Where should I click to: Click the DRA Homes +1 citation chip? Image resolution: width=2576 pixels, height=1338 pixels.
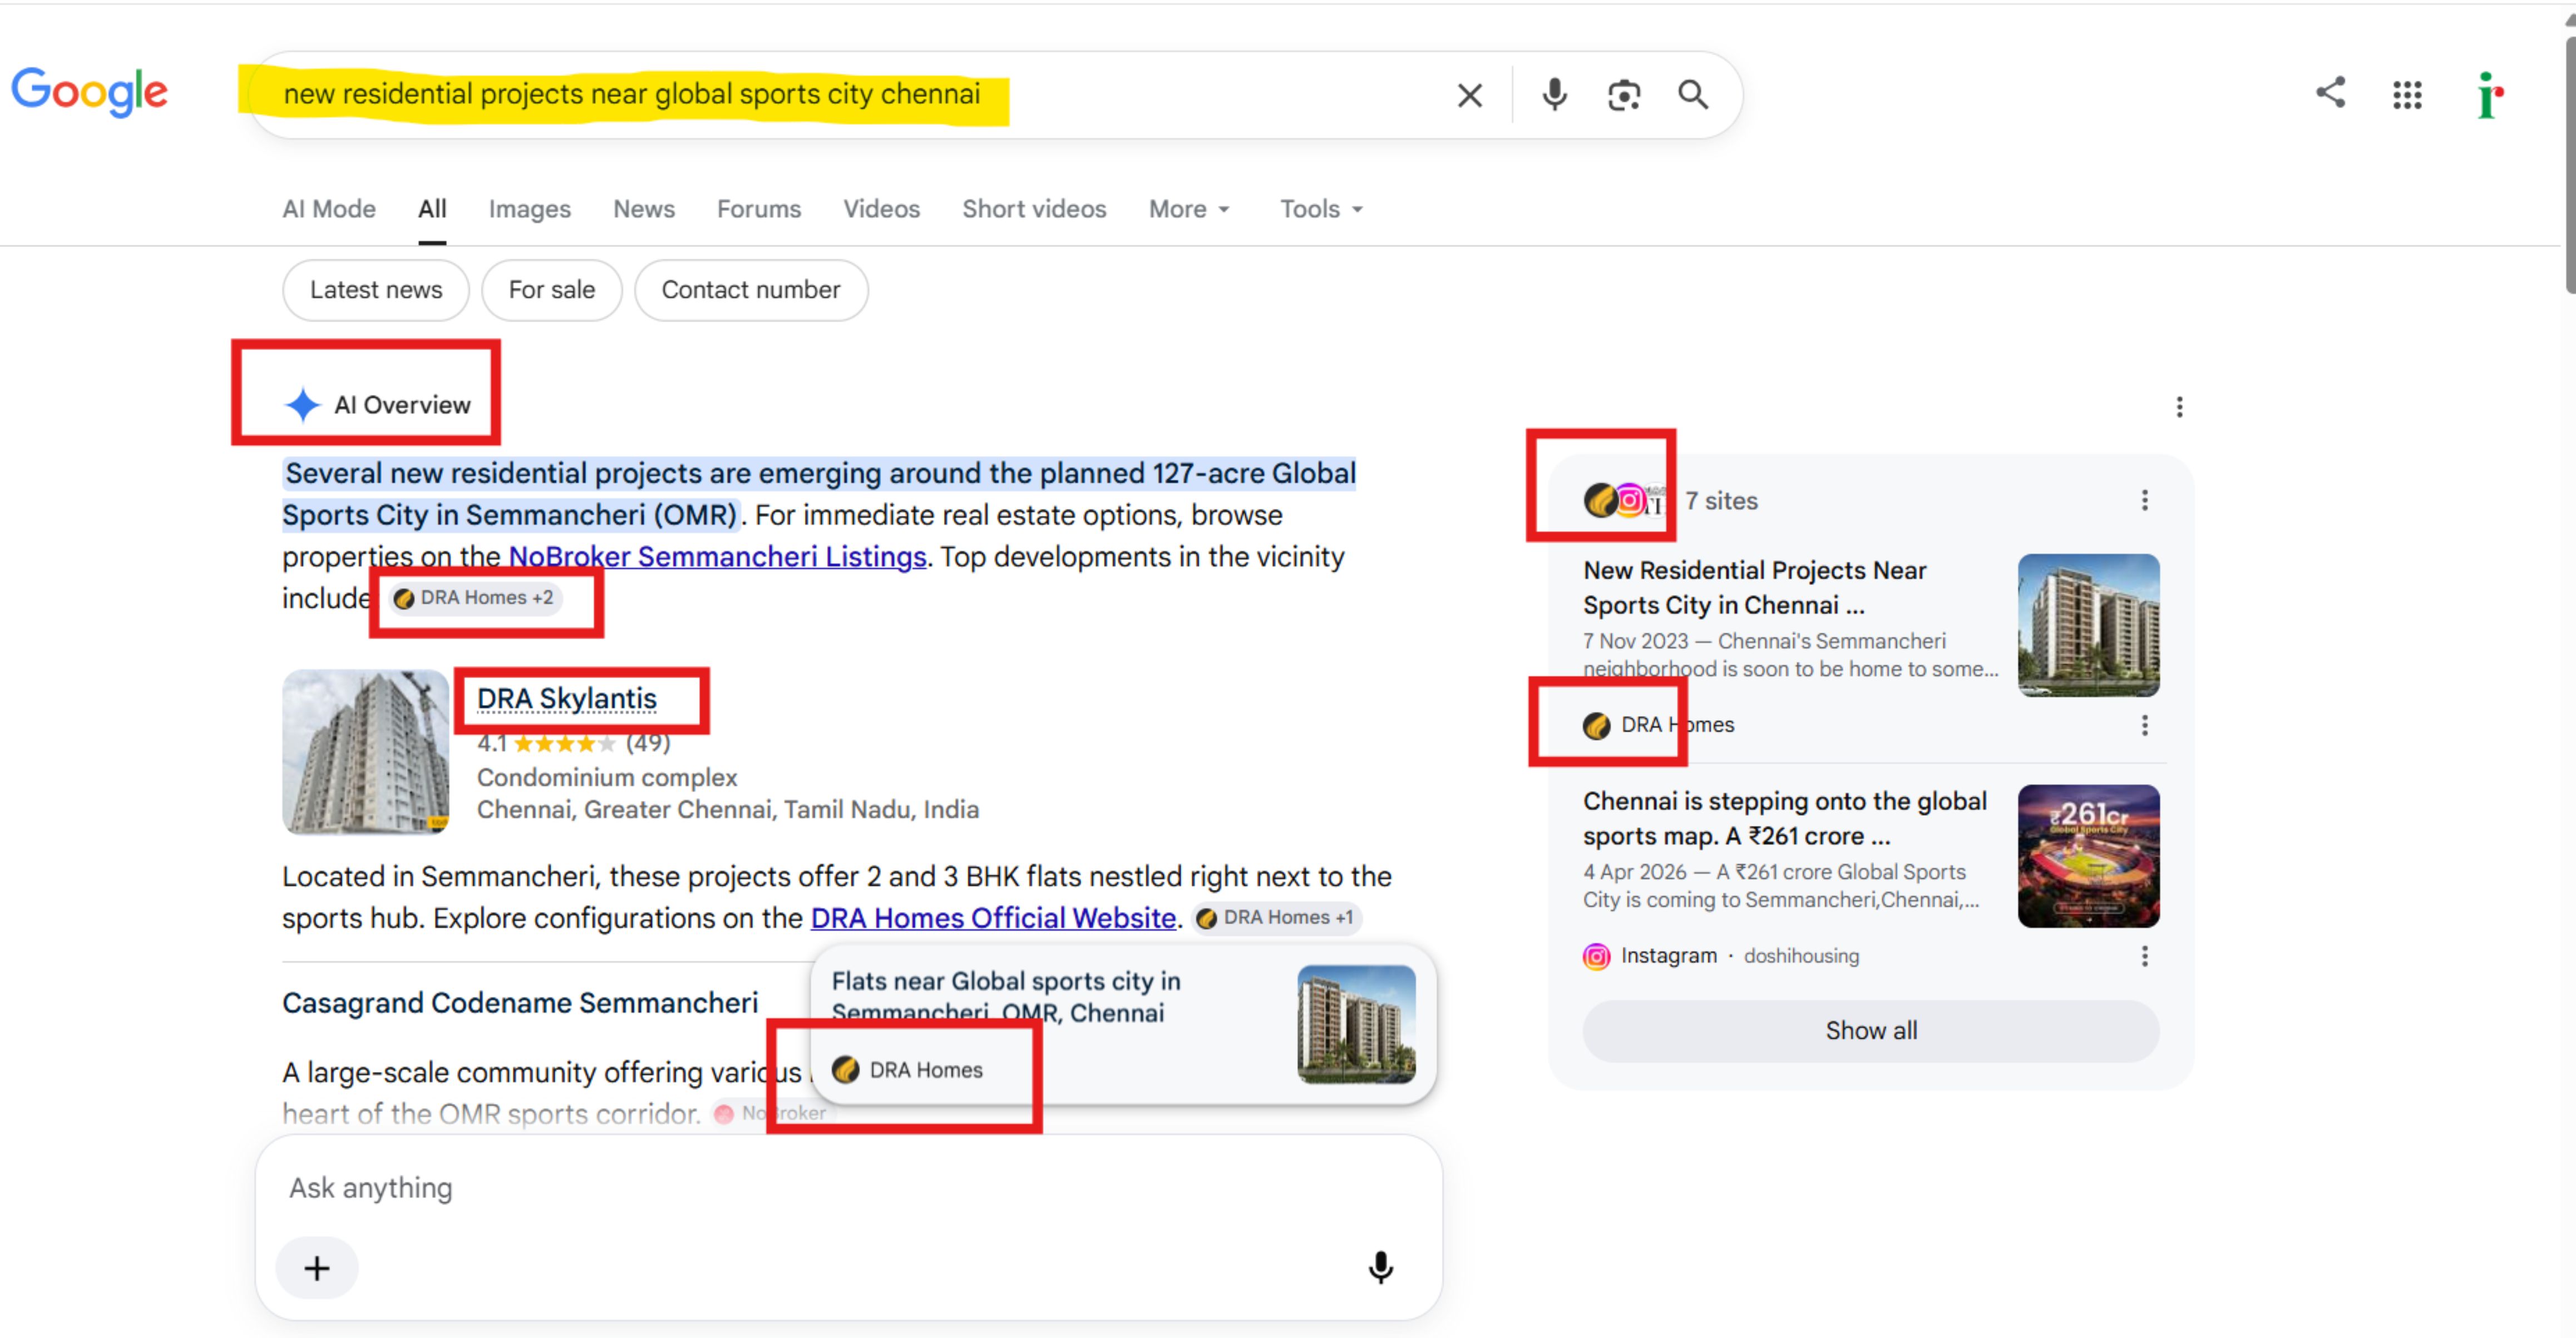tap(1276, 918)
